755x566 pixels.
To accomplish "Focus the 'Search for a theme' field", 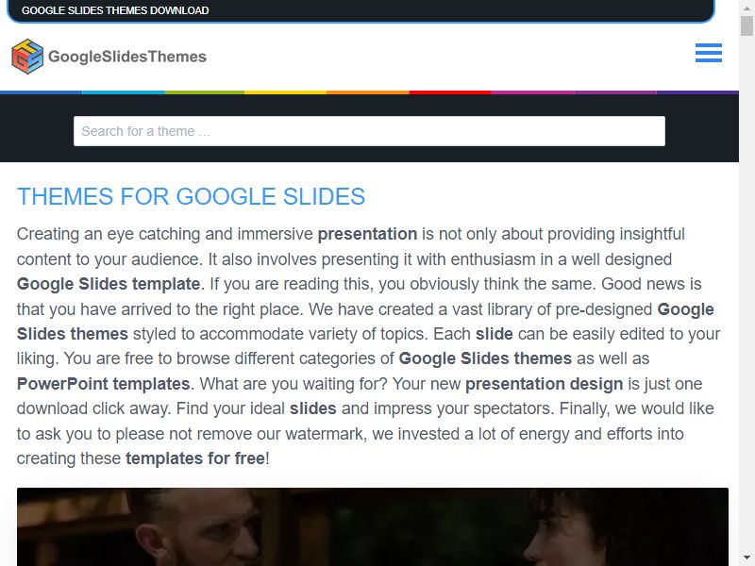I will pyautogui.click(x=369, y=131).
